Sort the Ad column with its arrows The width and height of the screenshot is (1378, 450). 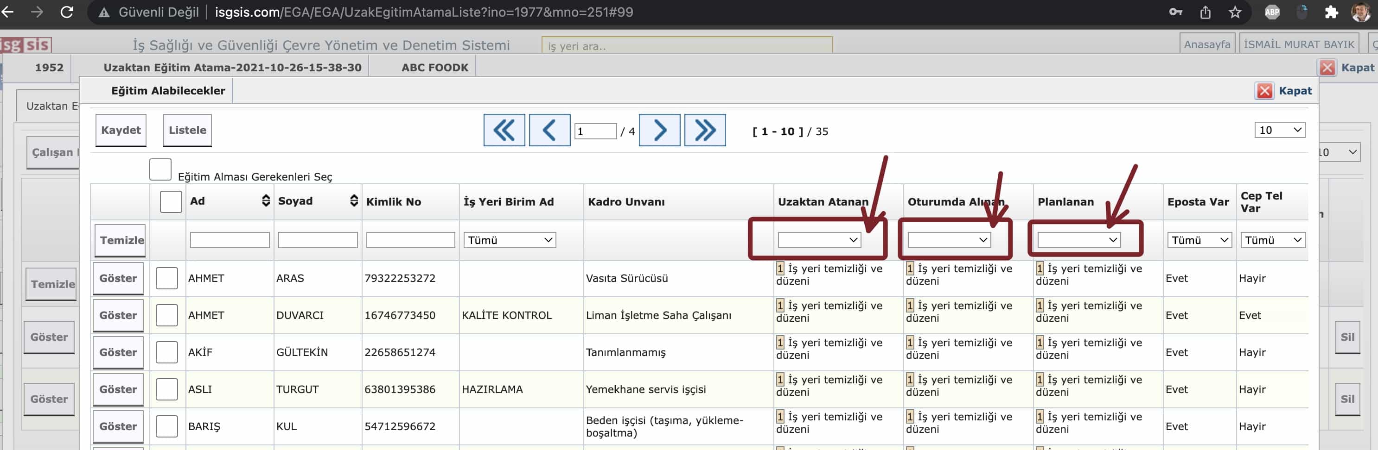coord(265,201)
